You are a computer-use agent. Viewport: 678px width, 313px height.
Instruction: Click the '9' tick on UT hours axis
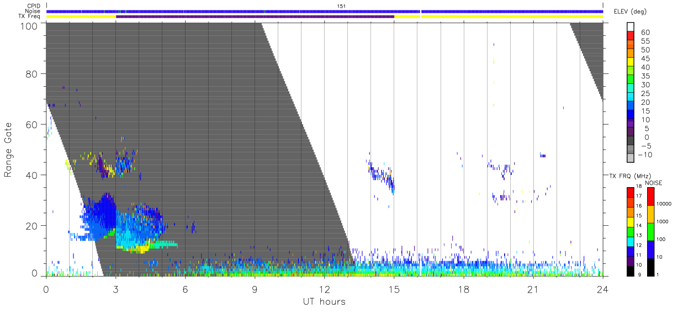[255, 289]
